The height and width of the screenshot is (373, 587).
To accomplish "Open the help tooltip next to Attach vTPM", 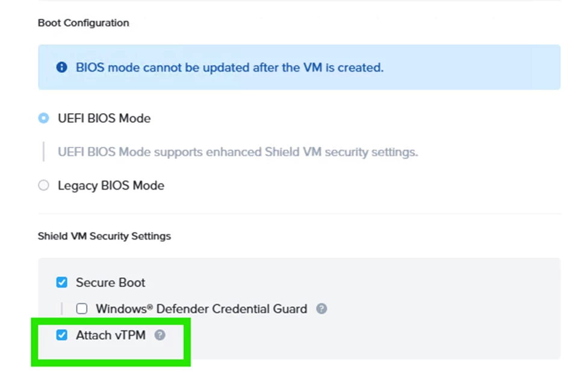I will point(160,335).
